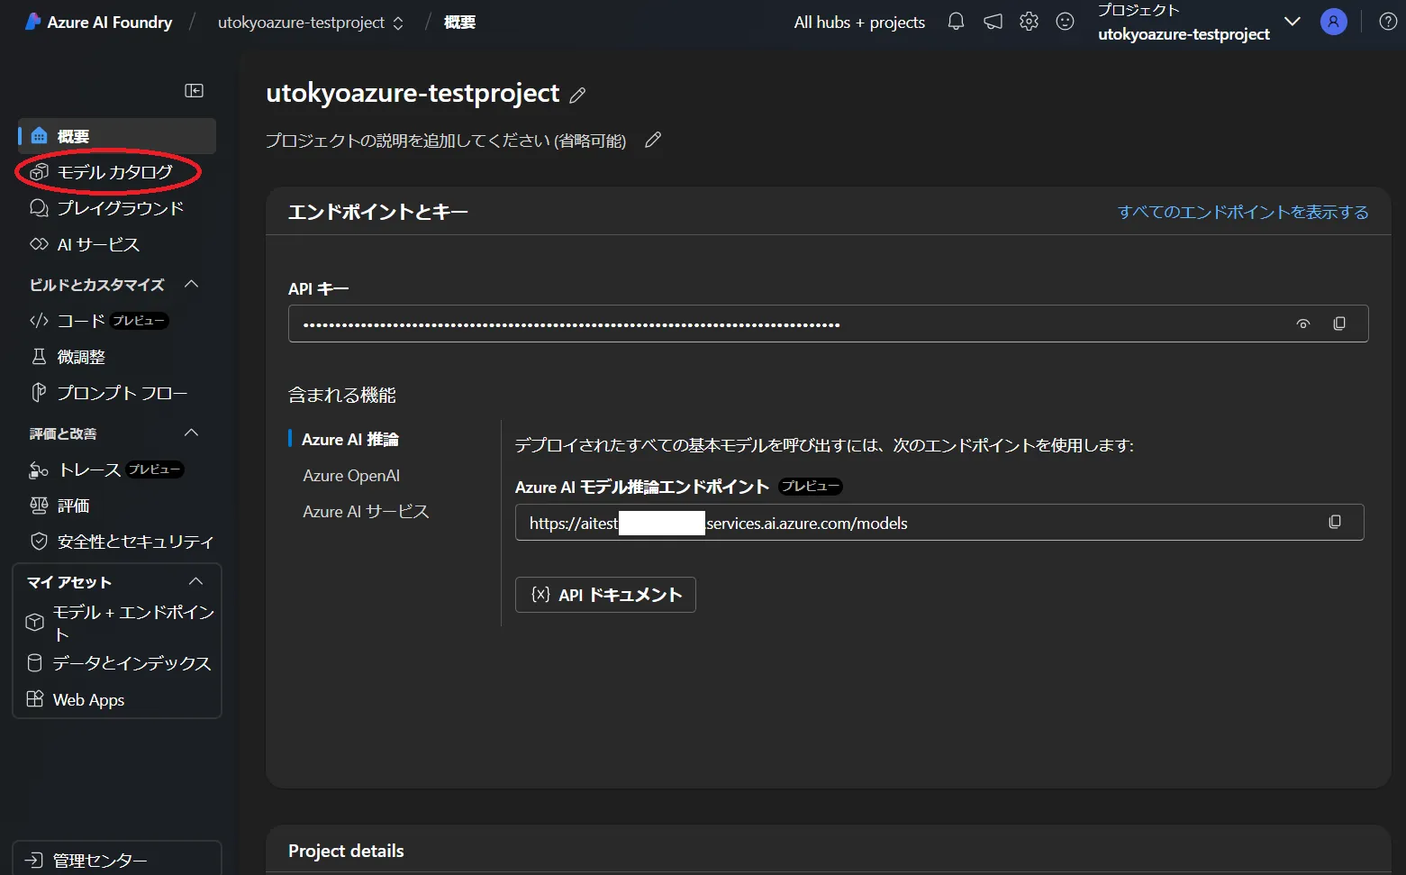Viewport: 1406px width, 875px height.
Task: Show the hidden API key eye icon
Action: pos(1302,324)
